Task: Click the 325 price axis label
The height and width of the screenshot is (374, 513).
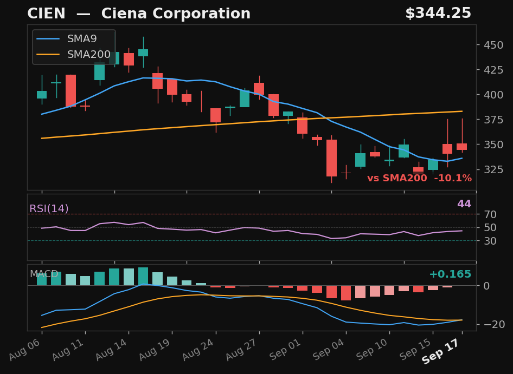Action: (493, 169)
